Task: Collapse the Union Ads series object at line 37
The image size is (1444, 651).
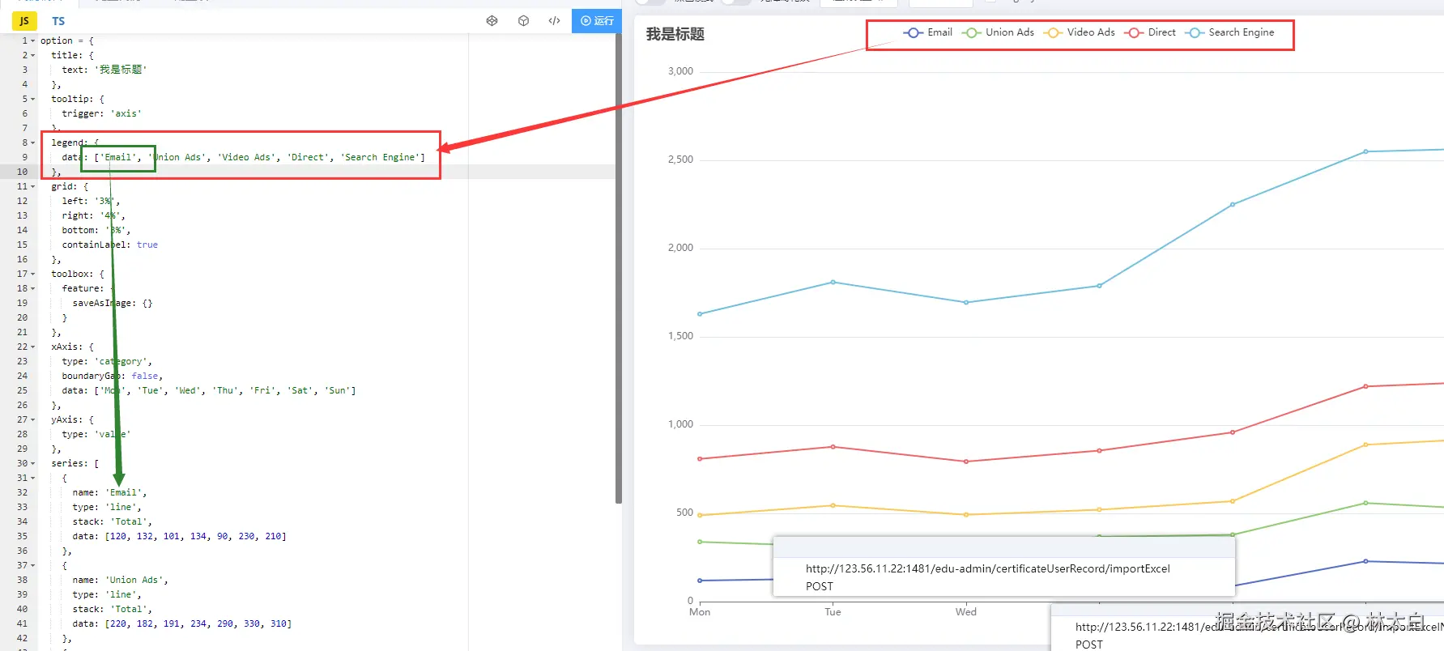Action: (32, 565)
